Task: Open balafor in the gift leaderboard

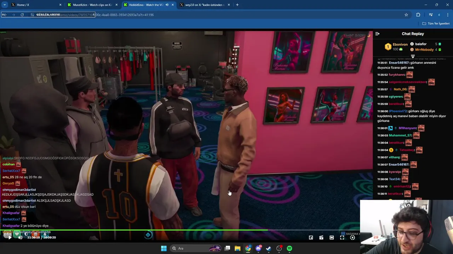Action: pos(421,44)
